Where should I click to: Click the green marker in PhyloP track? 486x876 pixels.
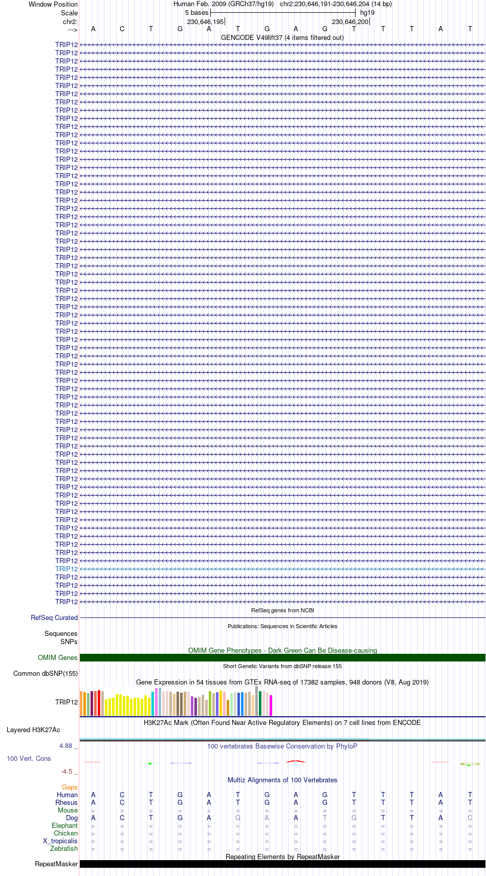[149, 763]
